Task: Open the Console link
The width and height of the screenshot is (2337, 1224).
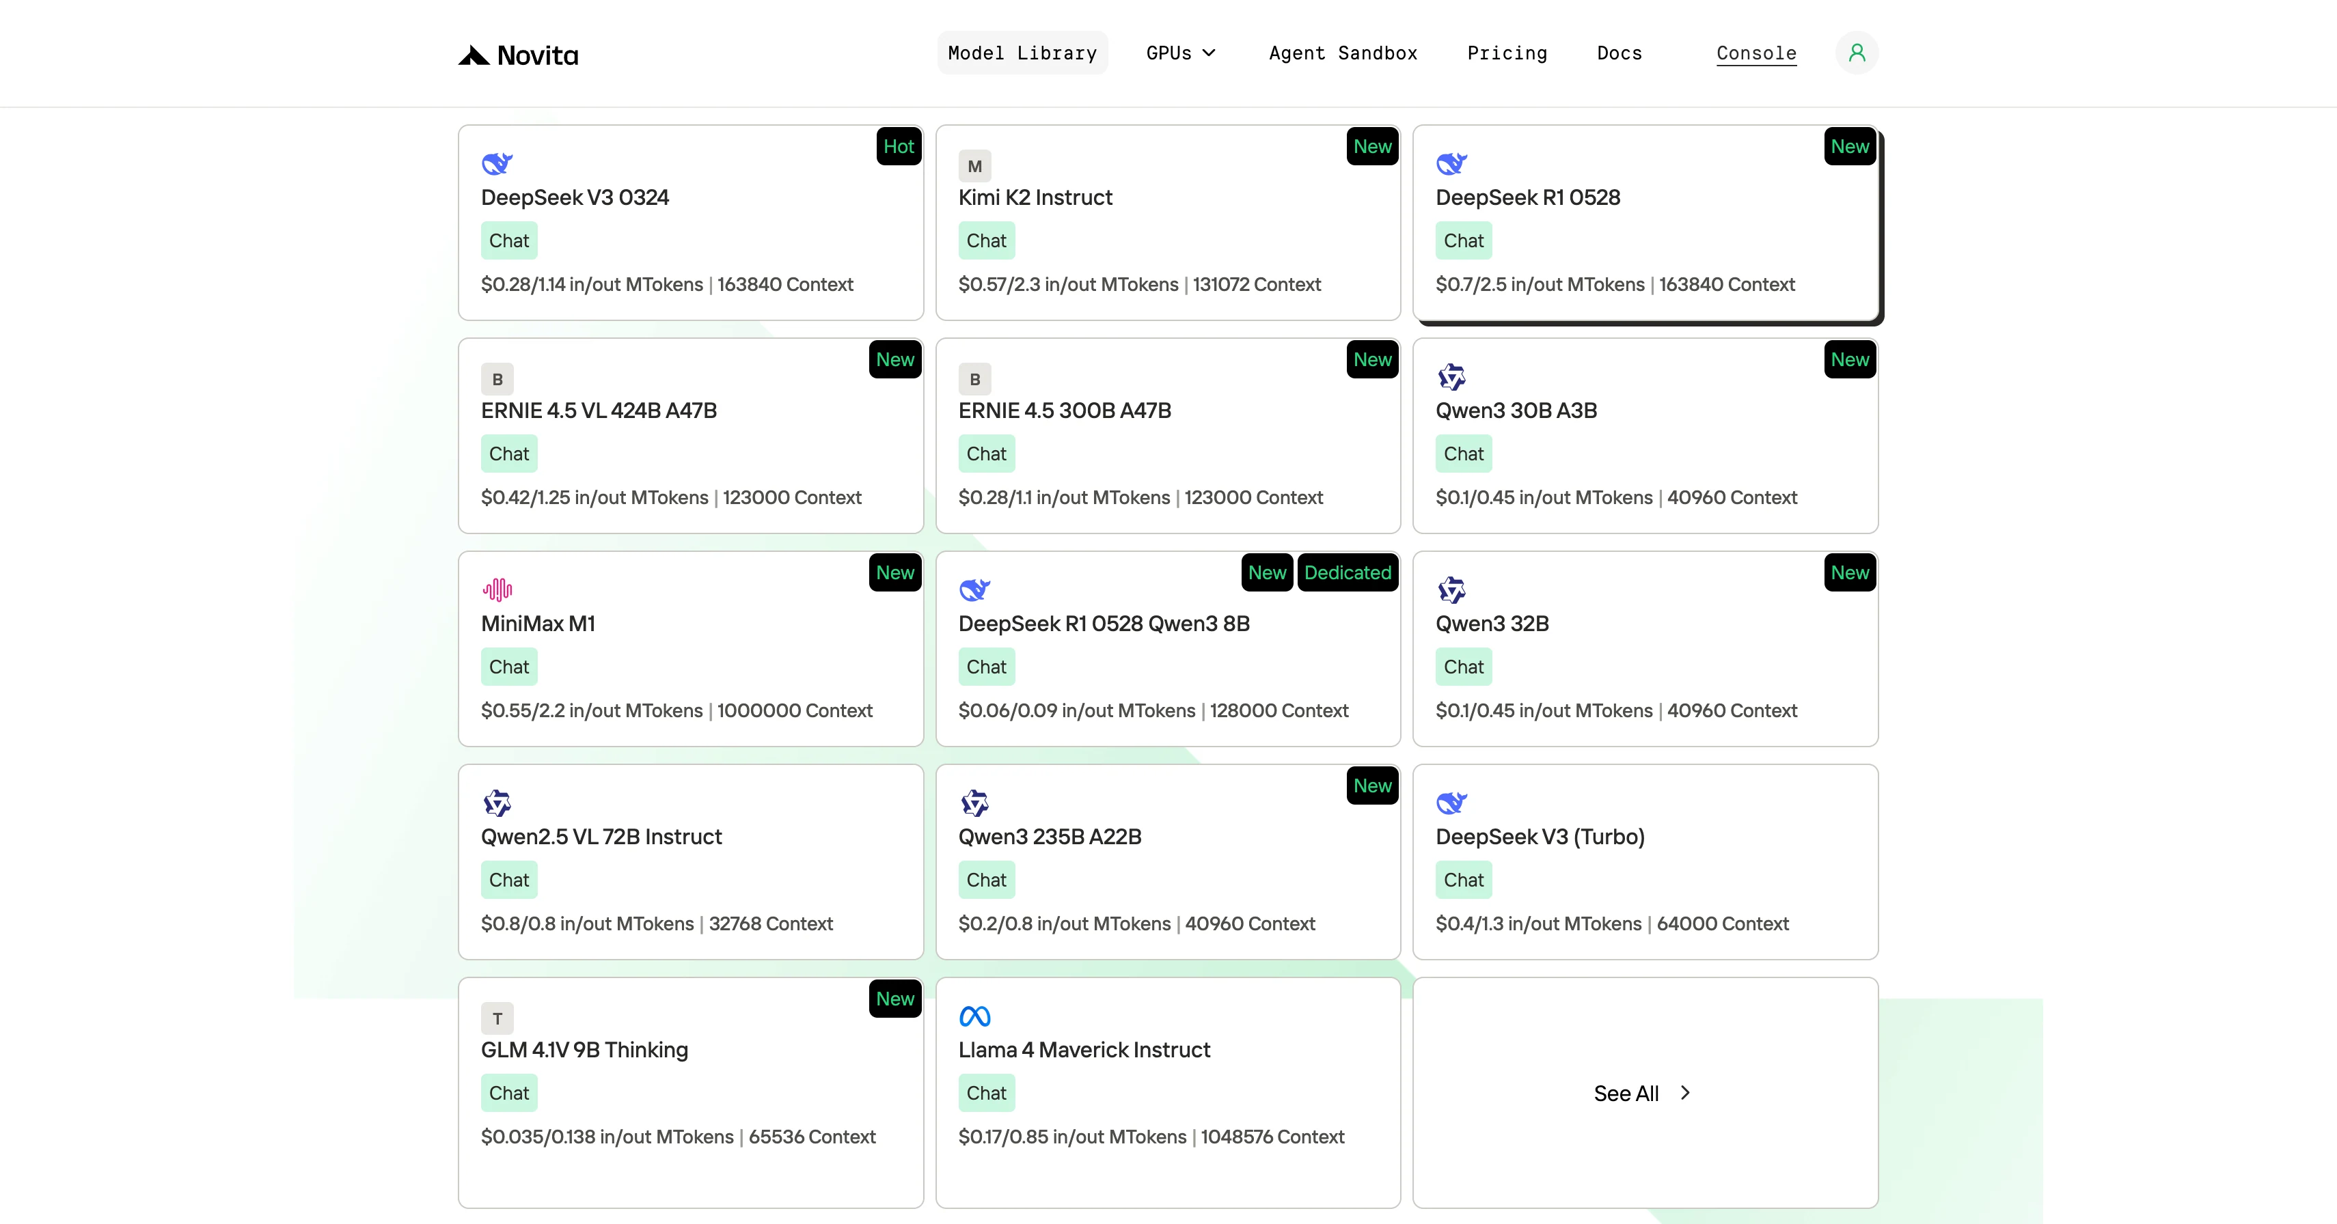Action: coord(1756,53)
